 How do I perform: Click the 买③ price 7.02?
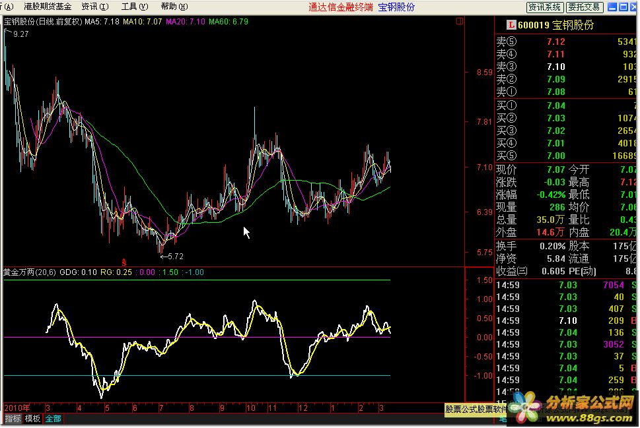[x=556, y=131]
